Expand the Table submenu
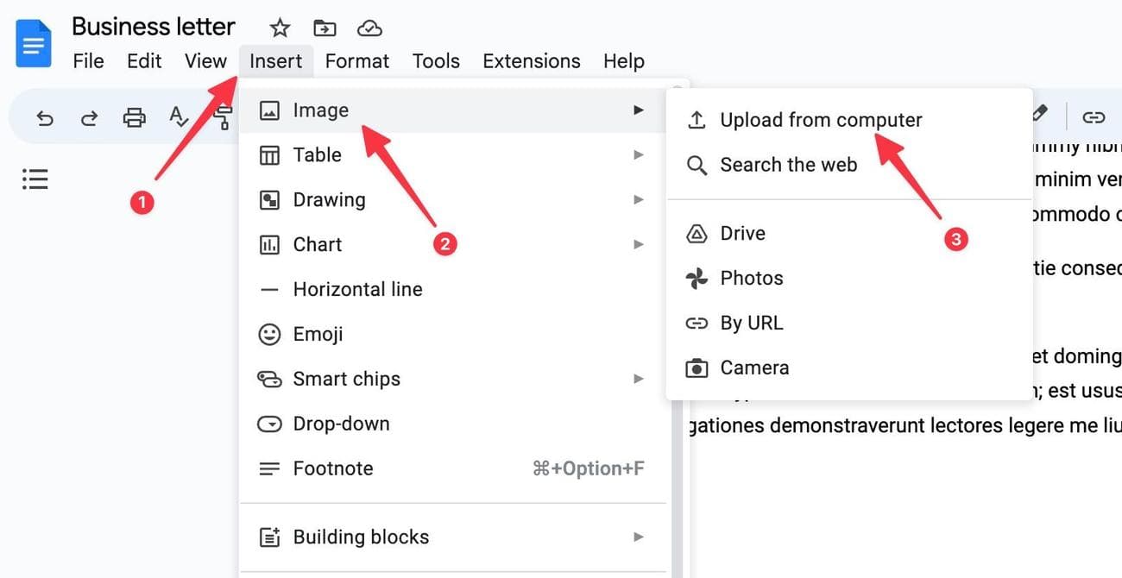The image size is (1122, 578). tap(317, 155)
